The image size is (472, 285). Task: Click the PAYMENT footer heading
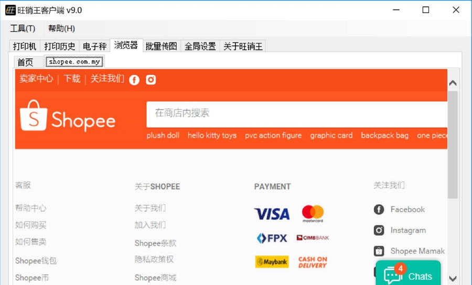tap(272, 187)
